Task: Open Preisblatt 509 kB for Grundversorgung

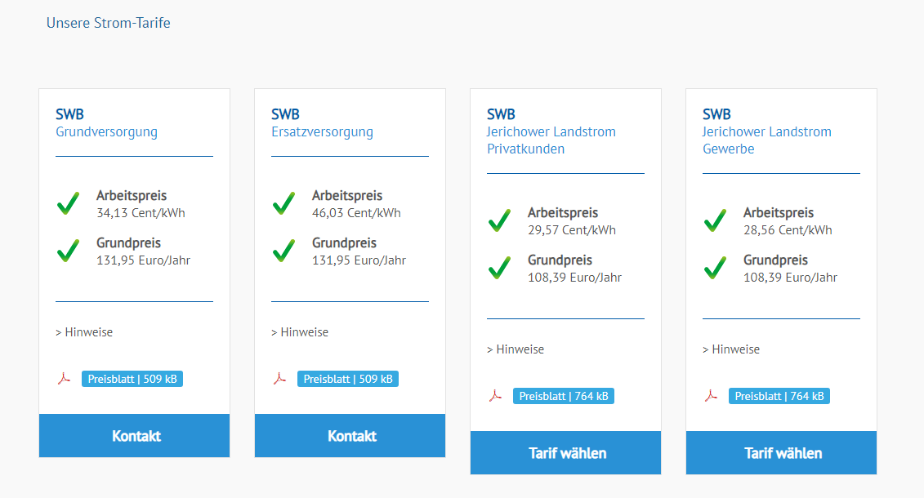Action: tap(132, 379)
